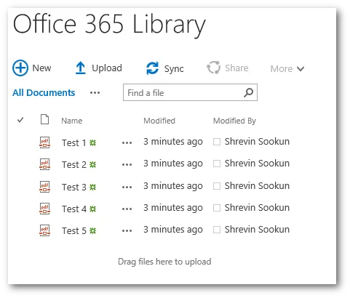Click '3 minutes ago' in Test 2 row
This screenshot has height=298, width=350.
click(x=173, y=164)
